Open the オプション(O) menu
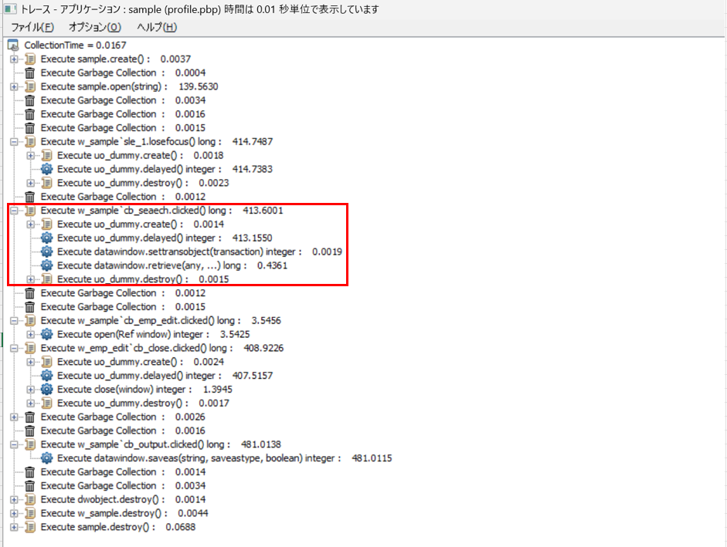Screen dimensions: 727x547 pyautogui.click(x=95, y=27)
